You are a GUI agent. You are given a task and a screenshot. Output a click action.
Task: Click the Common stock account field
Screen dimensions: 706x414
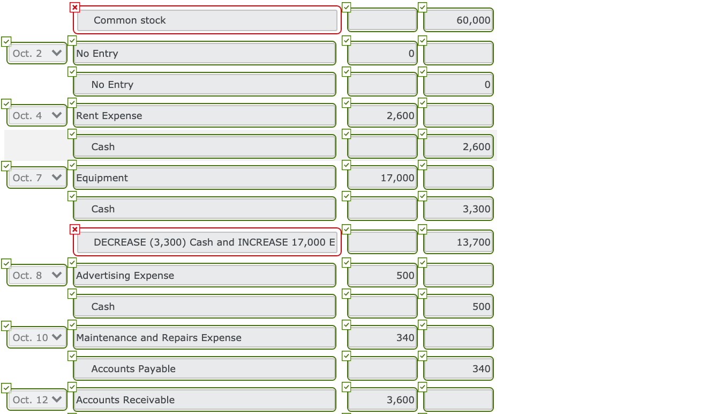click(207, 20)
